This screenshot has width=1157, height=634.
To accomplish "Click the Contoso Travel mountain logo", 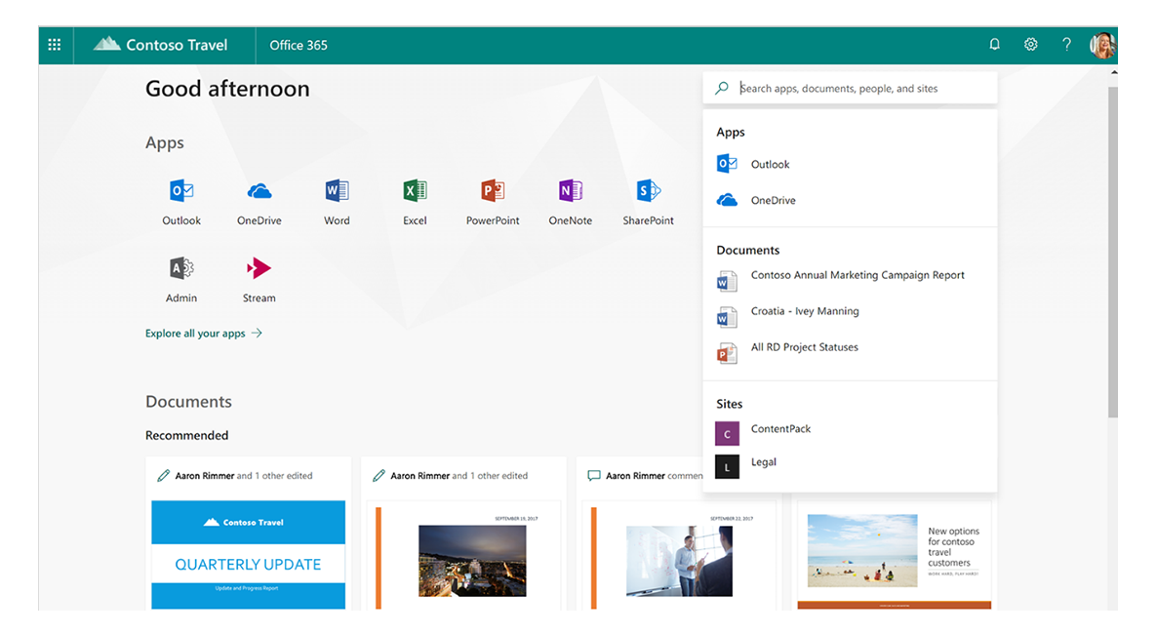I will point(107,44).
